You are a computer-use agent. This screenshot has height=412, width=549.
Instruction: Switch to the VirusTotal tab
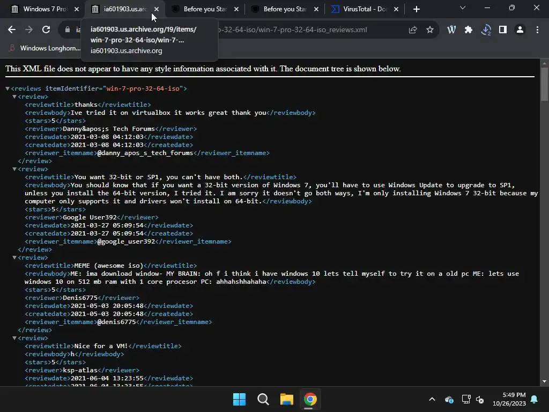click(x=364, y=9)
